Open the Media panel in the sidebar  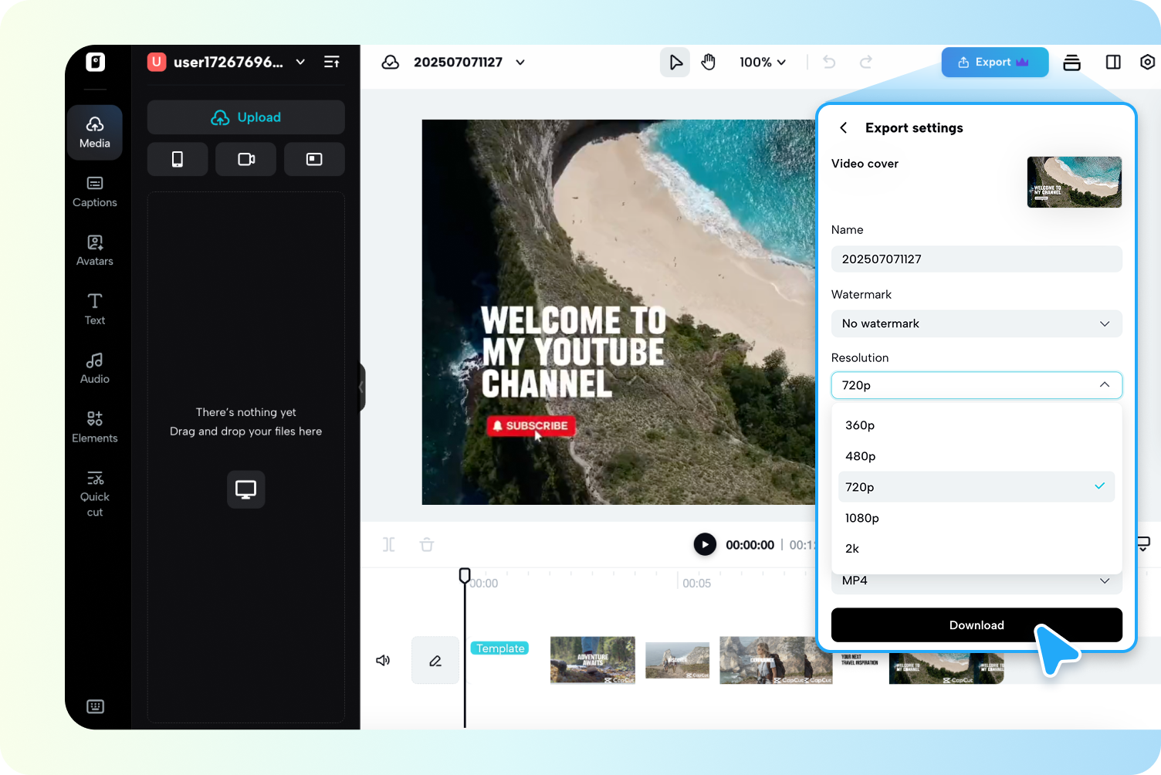click(x=94, y=132)
